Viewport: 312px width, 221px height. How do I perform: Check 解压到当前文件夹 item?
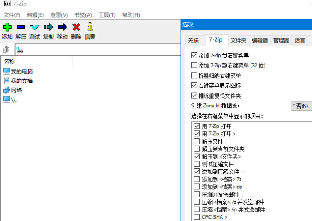coord(197,149)
